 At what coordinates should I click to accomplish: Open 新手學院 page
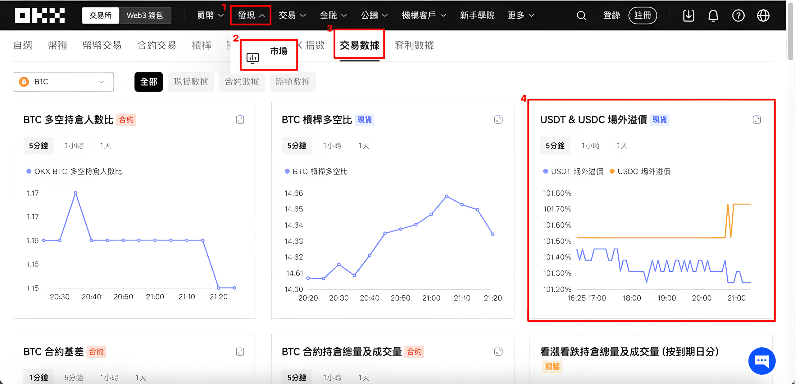tap(477, 16)
